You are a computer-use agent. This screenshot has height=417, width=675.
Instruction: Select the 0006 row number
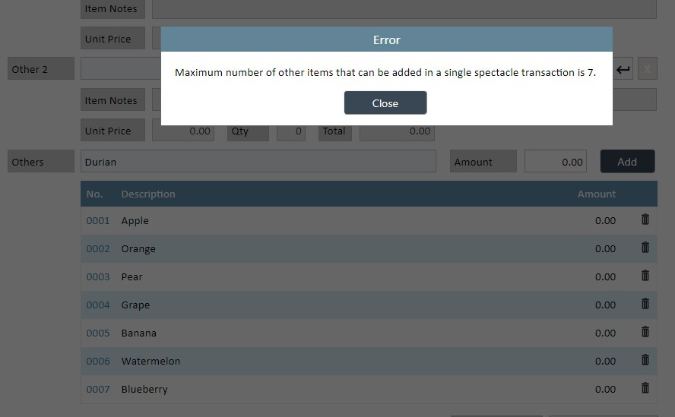[x=98, y=361]
